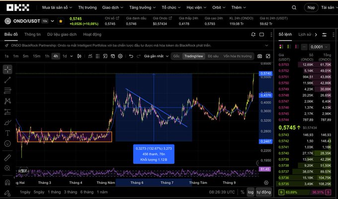This screenshot has height=199, width=338.
Task: Open price alert bell icon
Action: [x=253, y=34]
